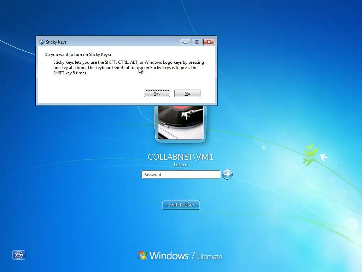Submit password with the arrow button
This screenshot has width=362, height=272.
point(227,174)
